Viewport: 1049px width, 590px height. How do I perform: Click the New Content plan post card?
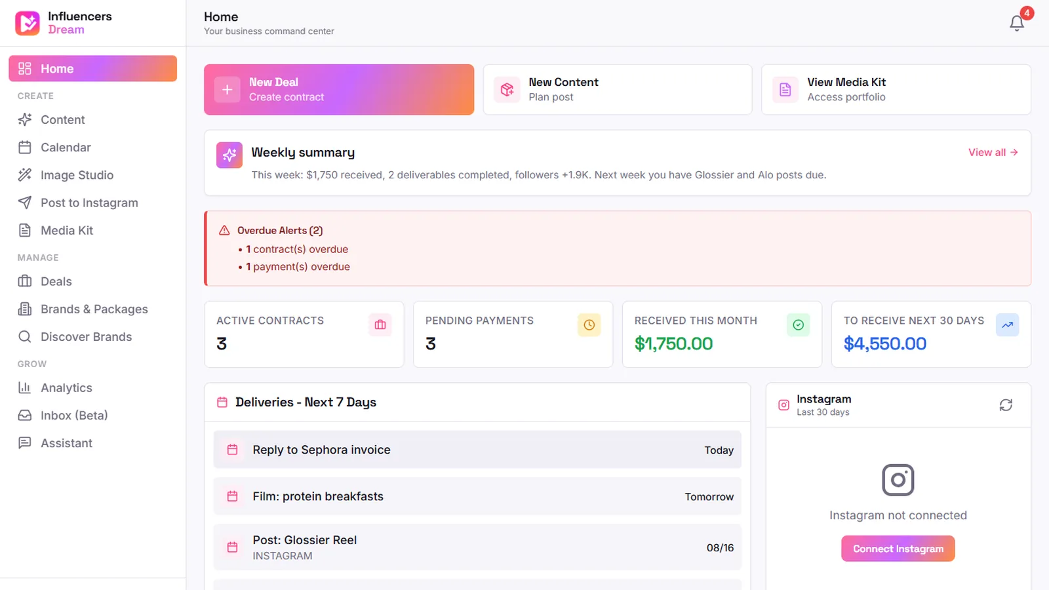pos(618,90)
